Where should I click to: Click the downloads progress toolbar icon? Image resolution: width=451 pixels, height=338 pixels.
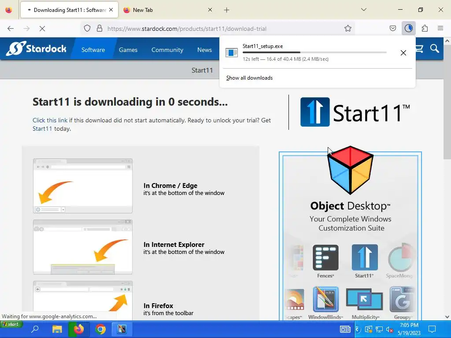coord(408,28)
